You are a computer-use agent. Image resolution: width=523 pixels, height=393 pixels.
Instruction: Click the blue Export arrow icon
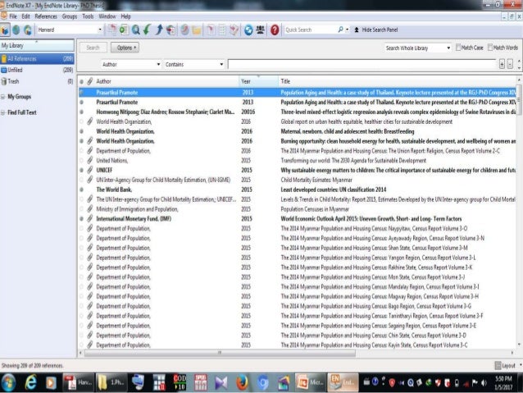(159, 30)
